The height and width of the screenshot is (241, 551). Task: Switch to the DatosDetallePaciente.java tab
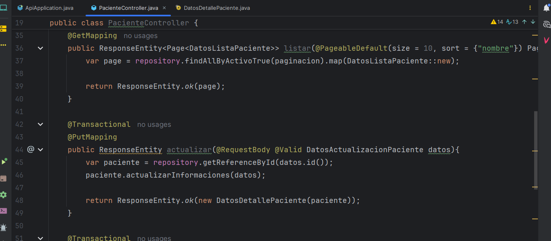click(x=213, y=8)
